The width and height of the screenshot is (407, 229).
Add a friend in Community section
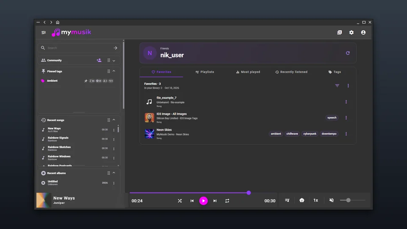(x=99, y=60)
